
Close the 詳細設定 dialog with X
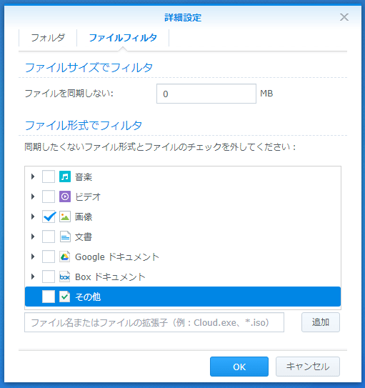(344, 17)
